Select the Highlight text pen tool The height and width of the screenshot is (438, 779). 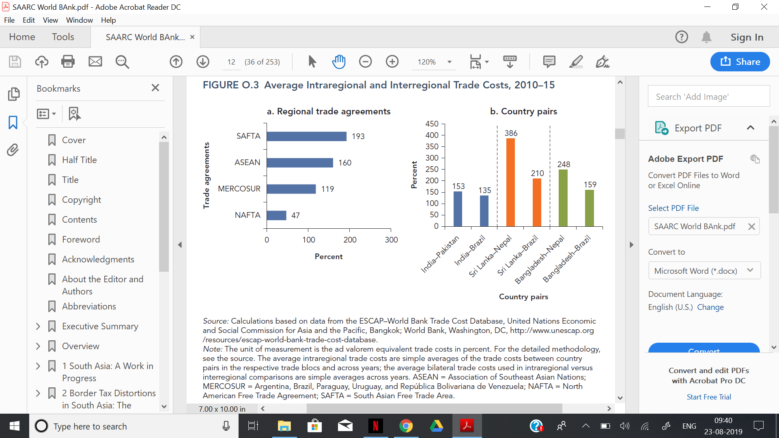(x=576, y=62)
